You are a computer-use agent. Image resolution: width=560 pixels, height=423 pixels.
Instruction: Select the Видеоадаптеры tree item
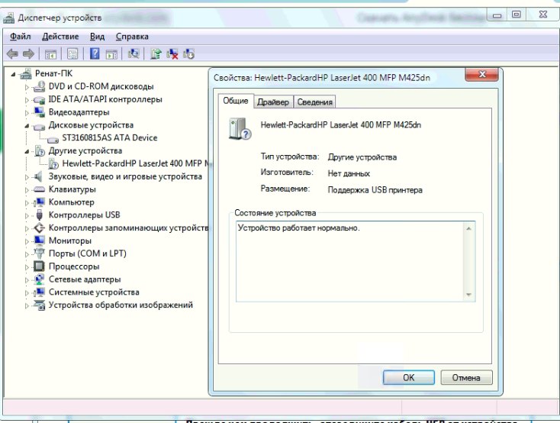coord(79,112)
